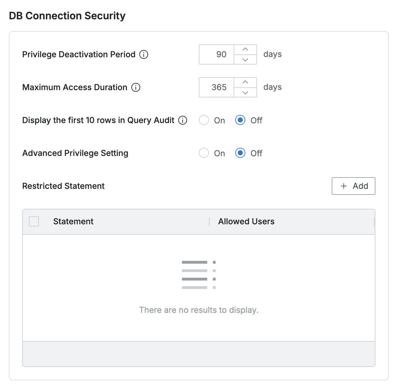
Task: Focus the Maximum Access Duration value field
Action: point(217,87)
